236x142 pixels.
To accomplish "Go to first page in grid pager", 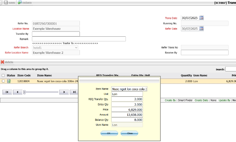I will point(7,92).
